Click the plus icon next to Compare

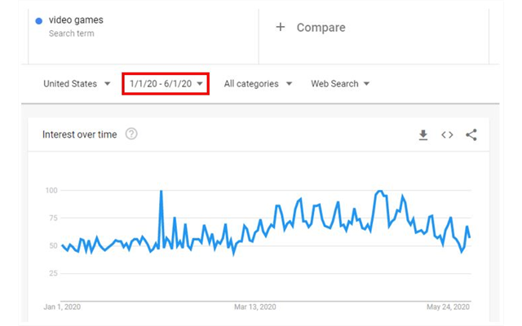[281, 27]
